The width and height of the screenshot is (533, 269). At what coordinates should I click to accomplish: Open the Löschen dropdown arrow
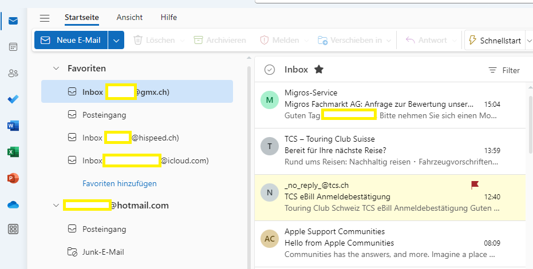[182, 41]
